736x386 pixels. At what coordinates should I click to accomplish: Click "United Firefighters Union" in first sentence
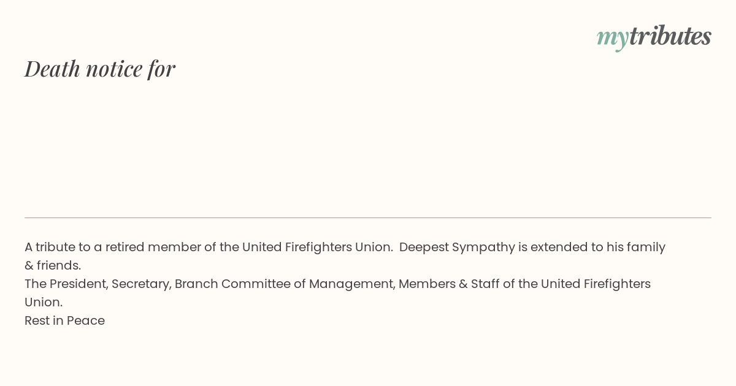coord(317,247)
